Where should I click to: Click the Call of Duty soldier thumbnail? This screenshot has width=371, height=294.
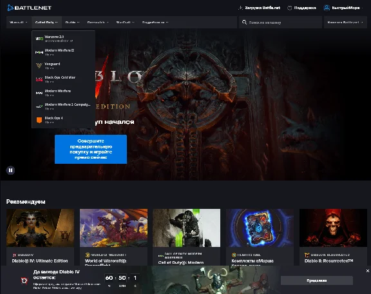186,228
